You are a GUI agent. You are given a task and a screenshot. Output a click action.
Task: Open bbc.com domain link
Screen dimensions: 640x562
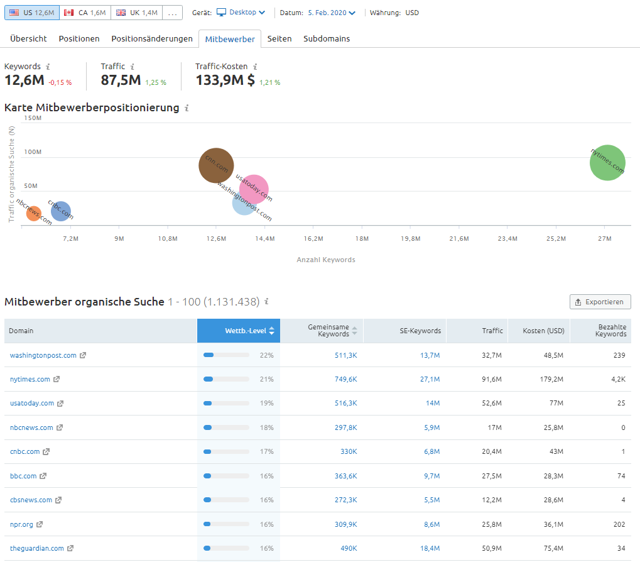23,476
